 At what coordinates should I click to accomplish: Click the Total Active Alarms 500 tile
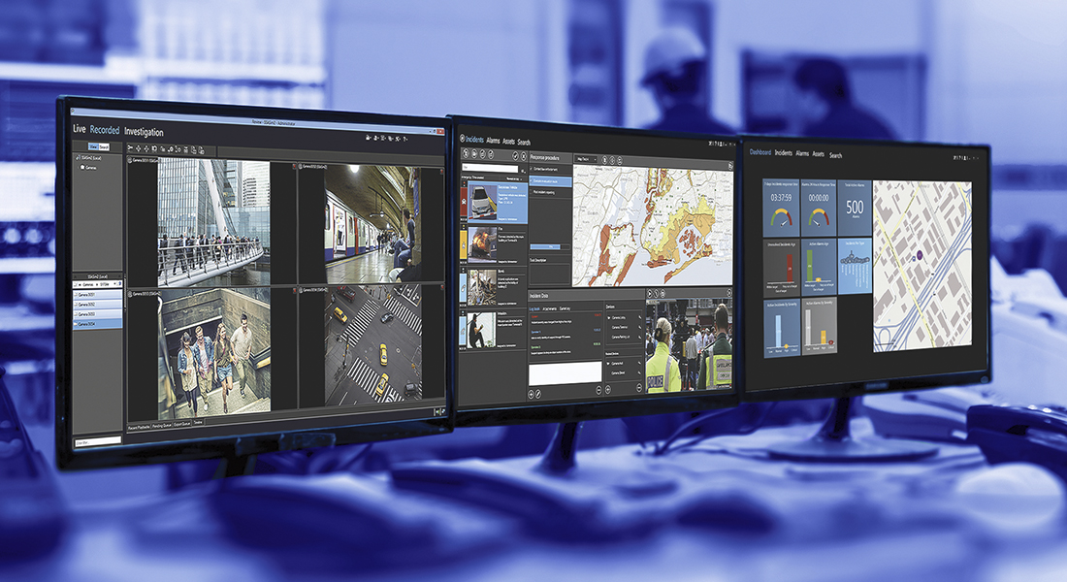point(855,205)
